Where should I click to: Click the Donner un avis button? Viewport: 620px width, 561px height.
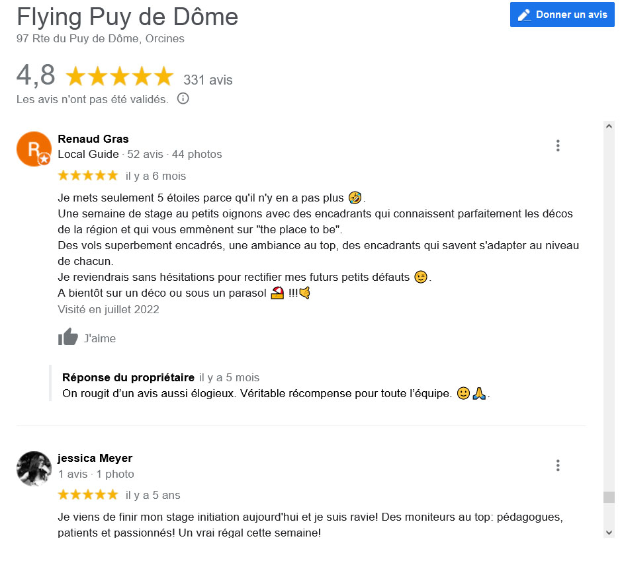tap(562, 15)
